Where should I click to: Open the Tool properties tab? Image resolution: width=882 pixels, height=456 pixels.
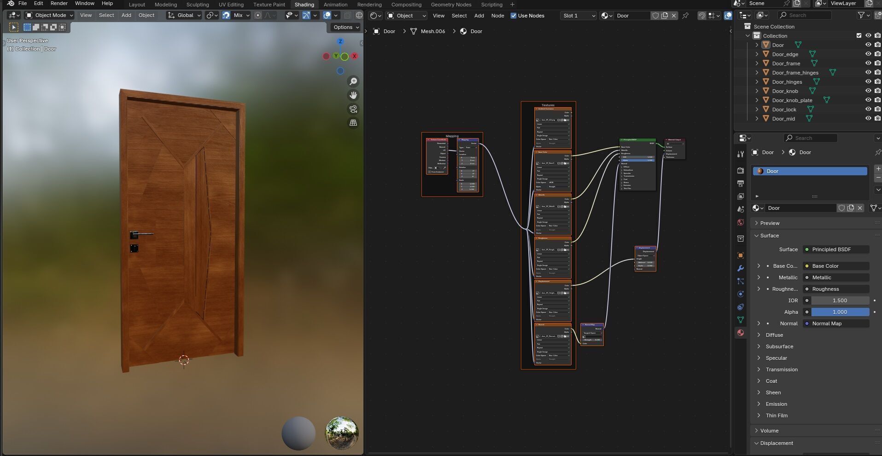coord(741,154)
